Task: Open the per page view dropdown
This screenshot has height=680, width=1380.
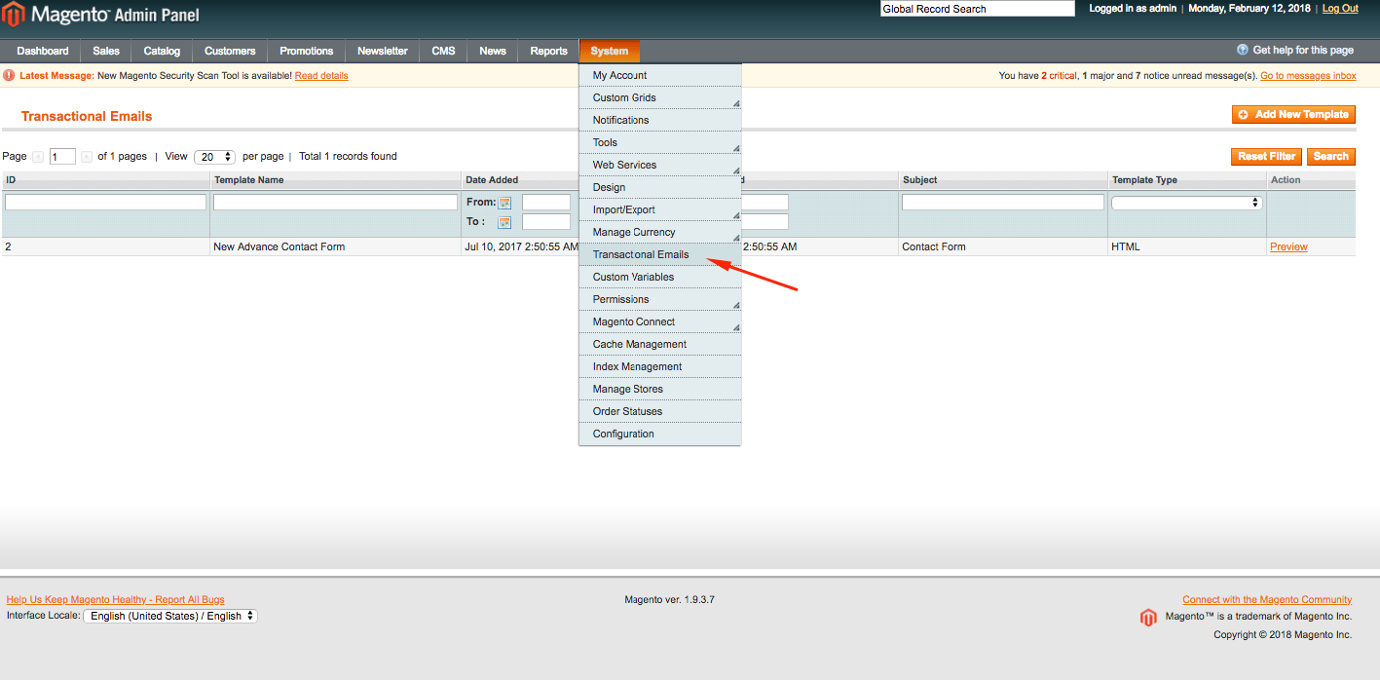Action: [214, 157]
